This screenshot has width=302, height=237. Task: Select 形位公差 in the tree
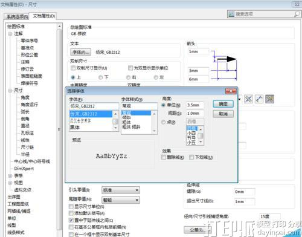pyautogui.click(x=30, y=55)
